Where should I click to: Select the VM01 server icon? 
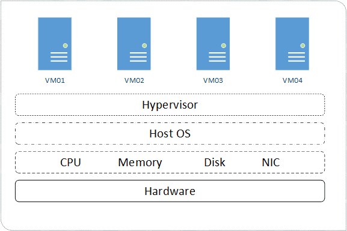point(55,44)
